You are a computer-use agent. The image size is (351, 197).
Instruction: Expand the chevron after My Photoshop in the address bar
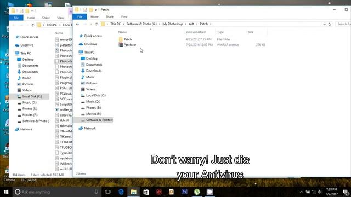185,24
